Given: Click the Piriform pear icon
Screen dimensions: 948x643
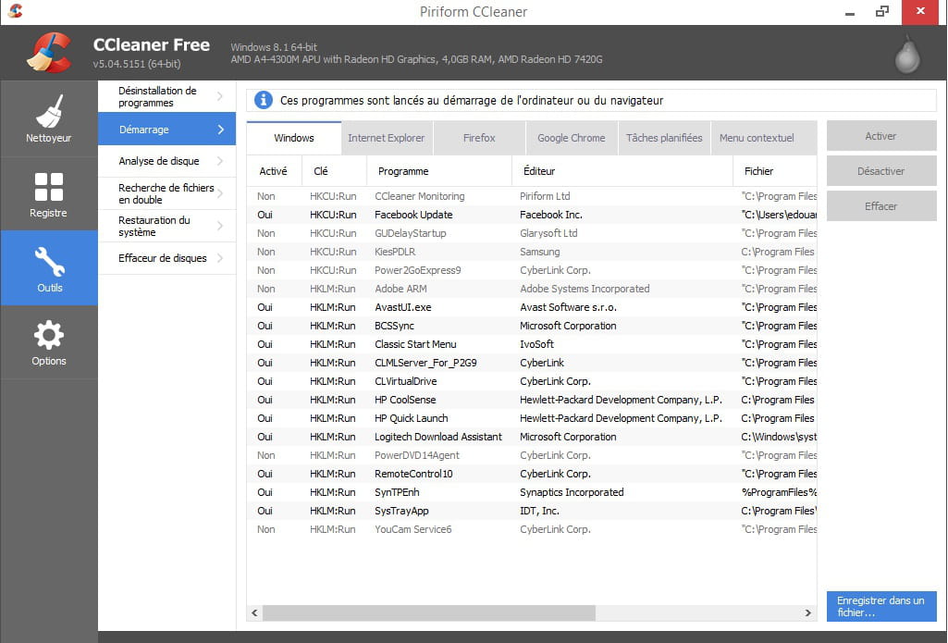Looking at the screenshot, I should point(907,54).
